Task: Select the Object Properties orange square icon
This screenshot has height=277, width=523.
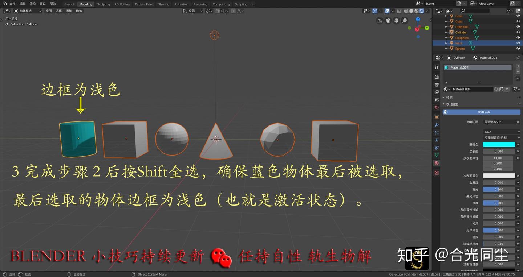Action: (437, 117)
